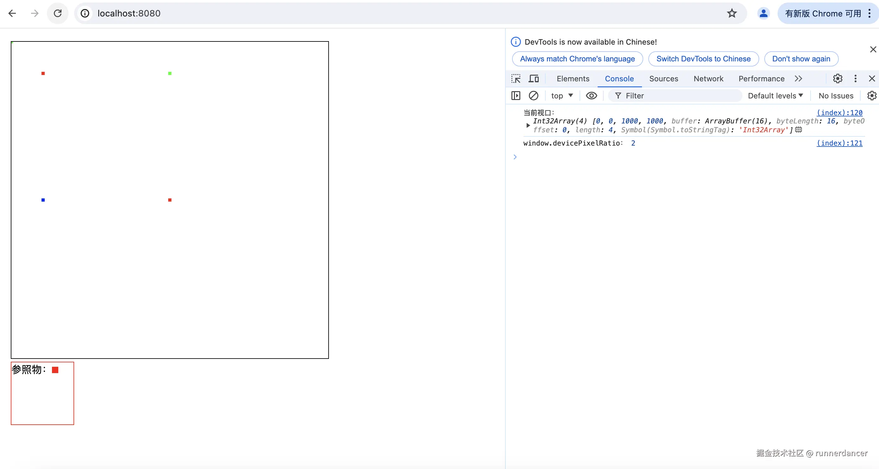Open the (index):121 source link
The height and width of the screenshot is (469, 879).
click(839, 143)
